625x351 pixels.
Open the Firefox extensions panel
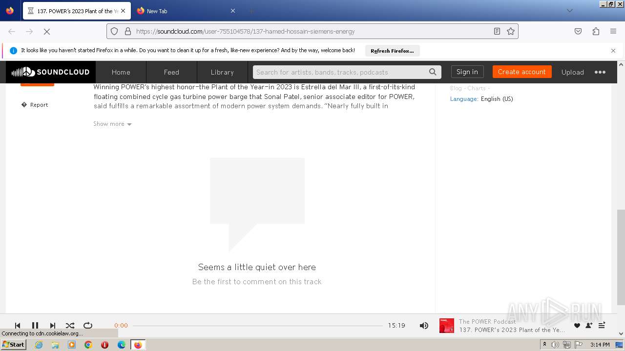point(596,31)
